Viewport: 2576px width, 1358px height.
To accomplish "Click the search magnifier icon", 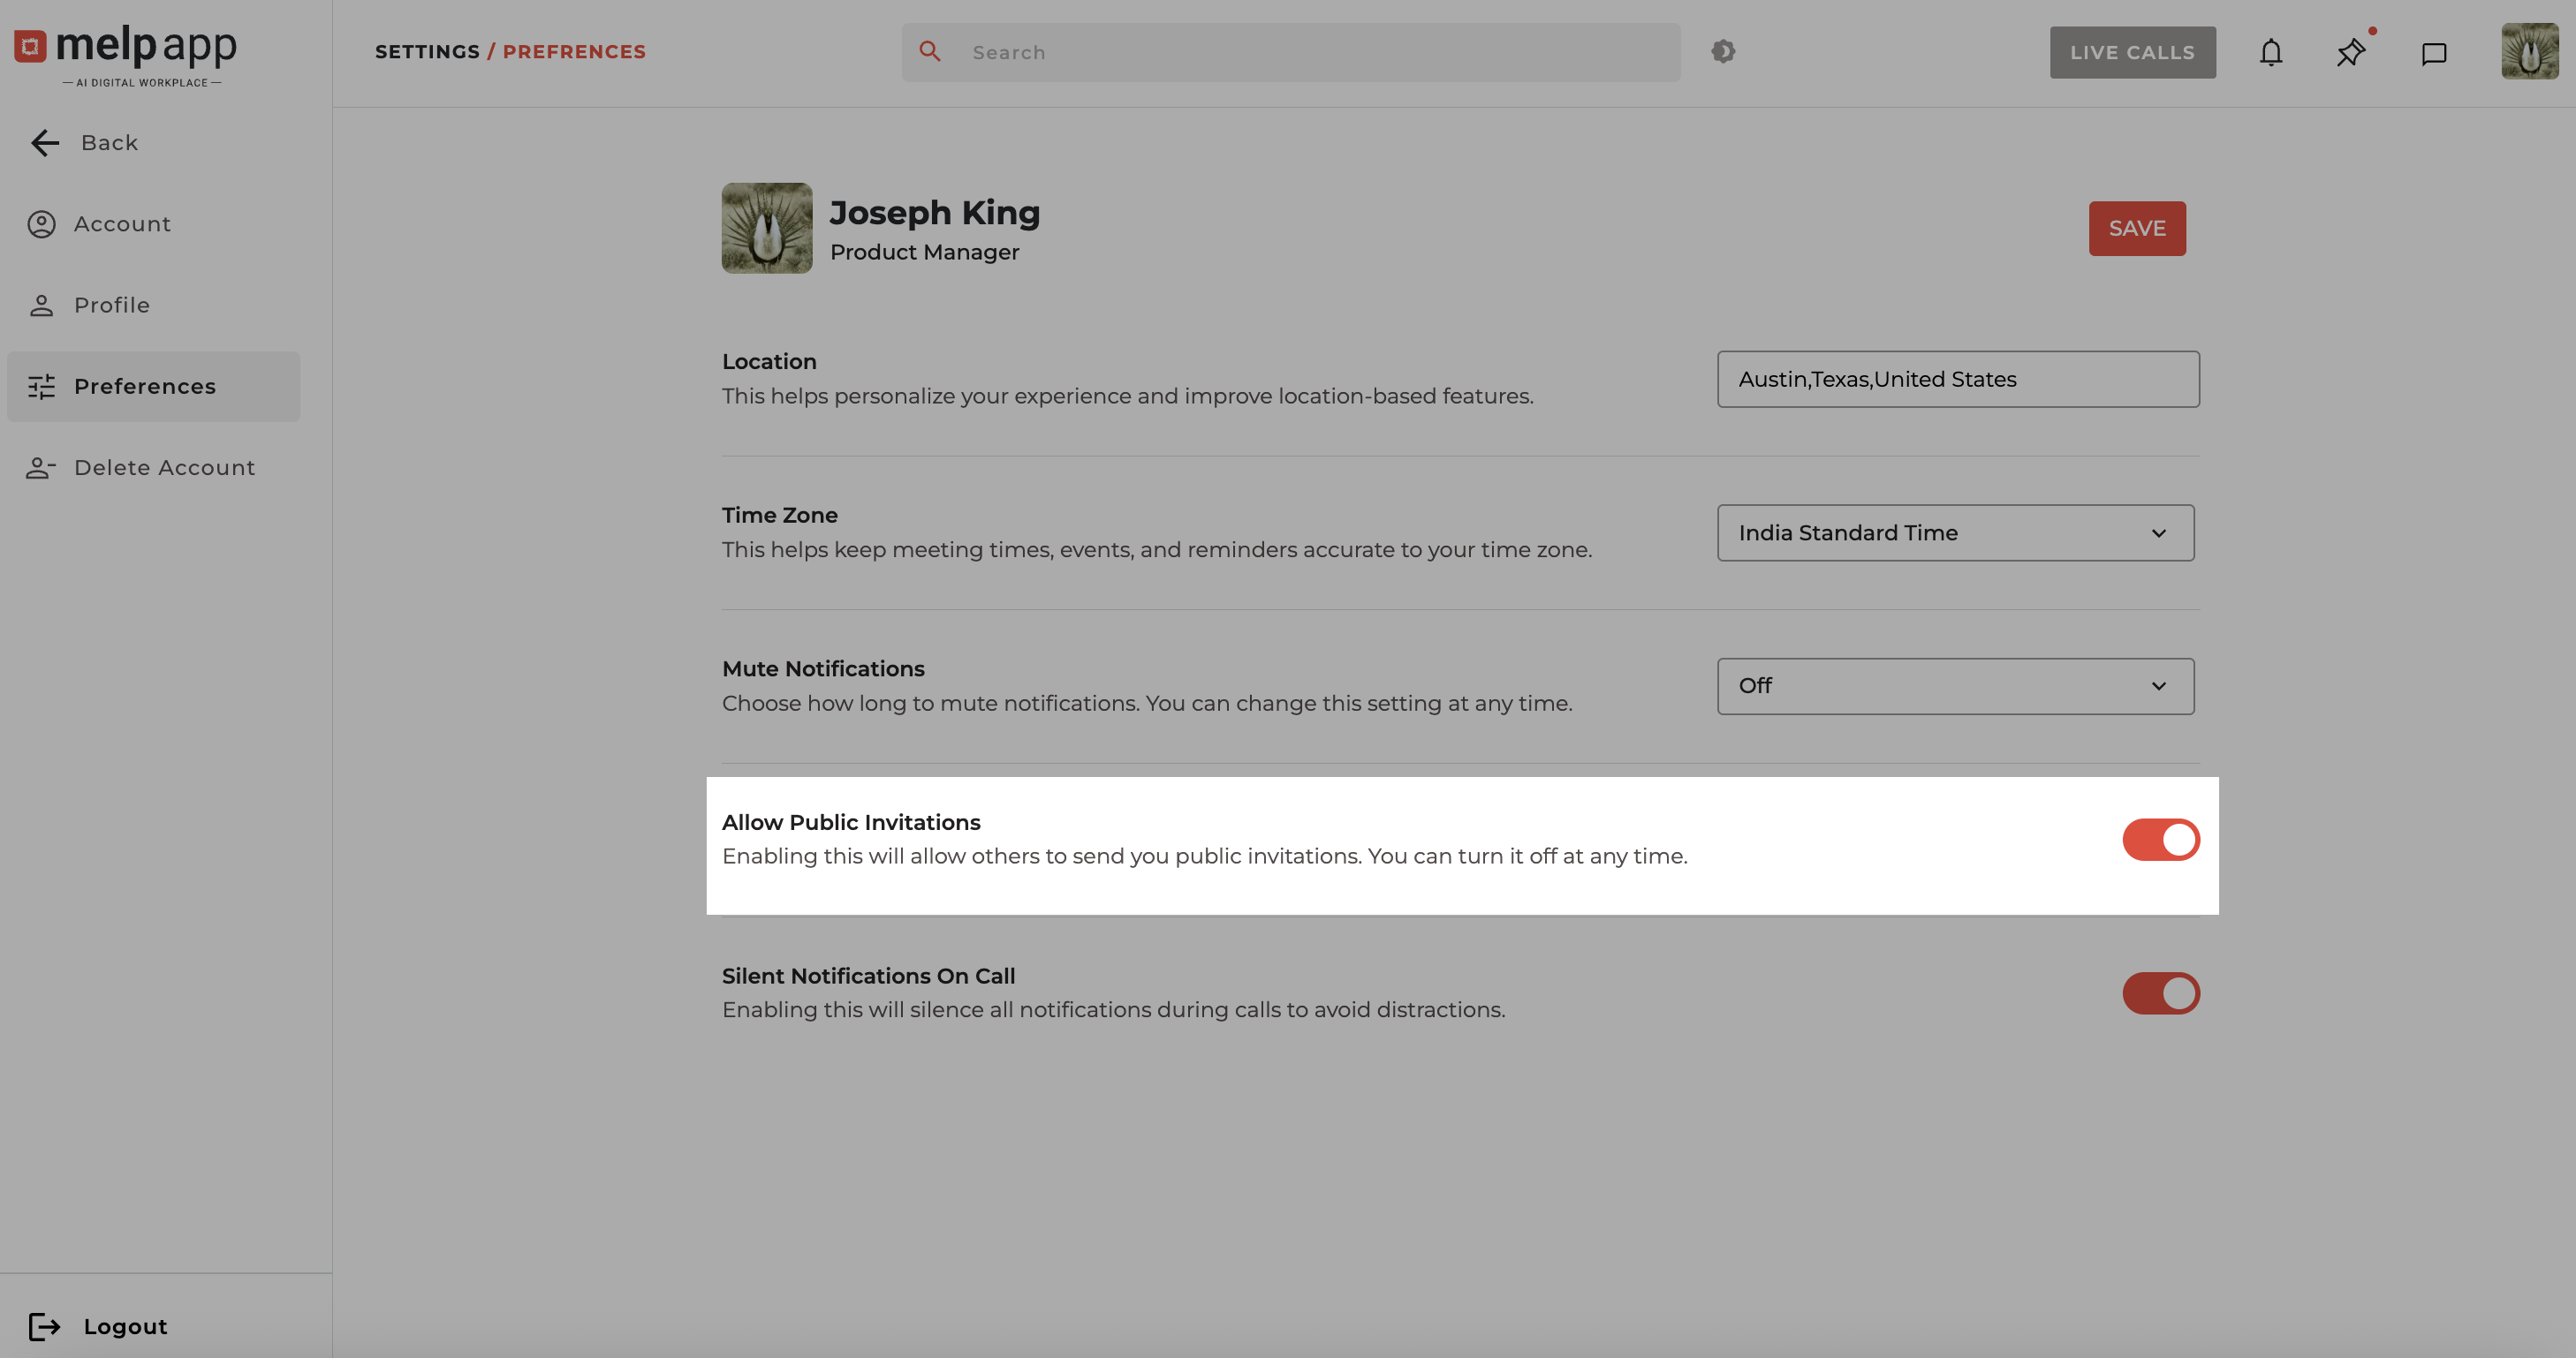I will click(929, 51).
